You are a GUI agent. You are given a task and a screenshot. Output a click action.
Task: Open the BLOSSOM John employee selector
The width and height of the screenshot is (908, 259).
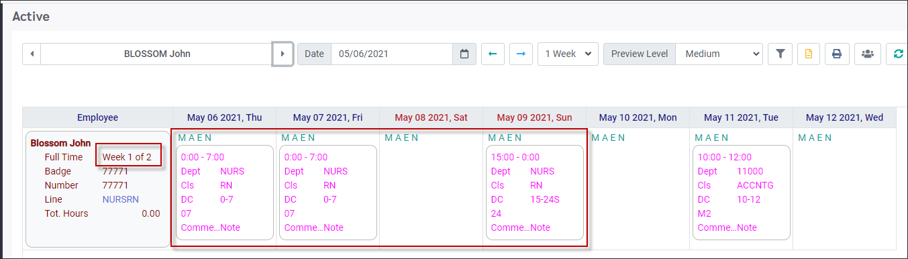point(157,54)
